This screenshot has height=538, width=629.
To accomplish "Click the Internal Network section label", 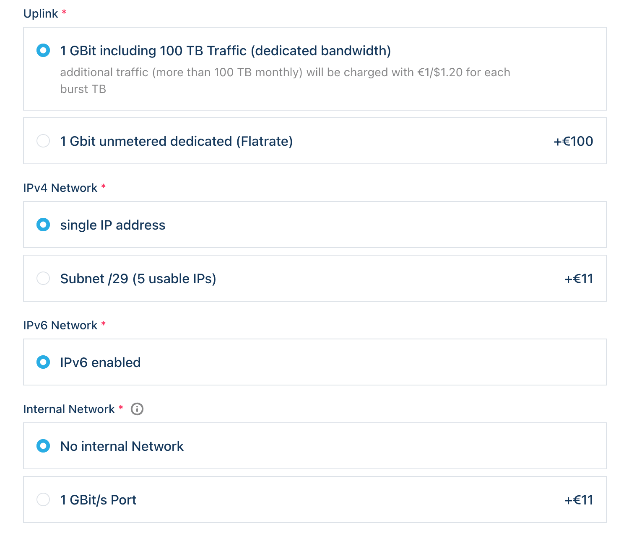I will point(69,409).
